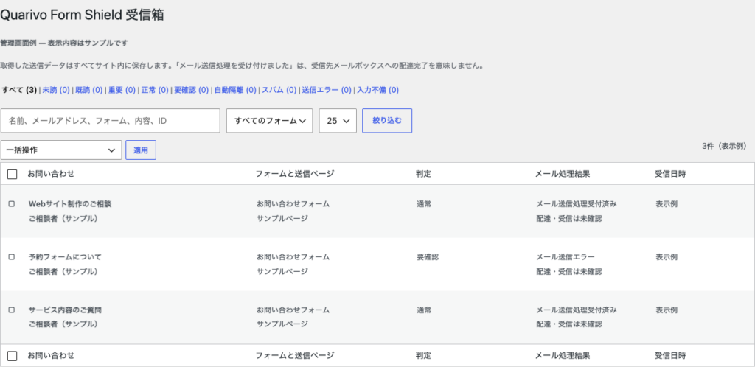Filter by 送信エラー (0)

click(327, 90)
